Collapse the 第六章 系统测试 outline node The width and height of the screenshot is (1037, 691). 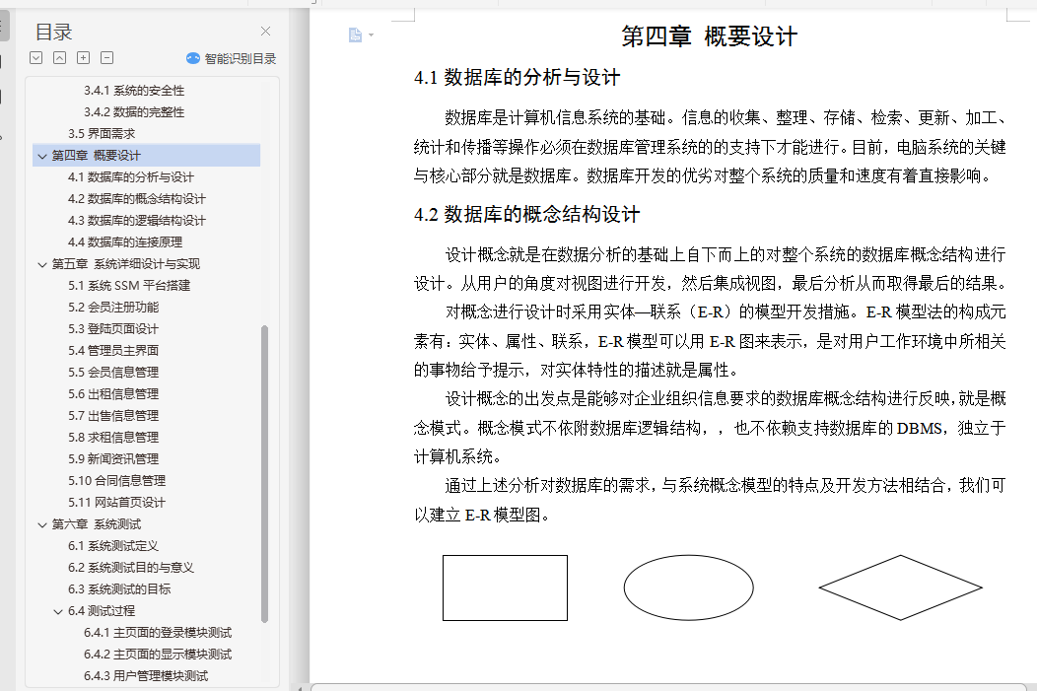42,525
